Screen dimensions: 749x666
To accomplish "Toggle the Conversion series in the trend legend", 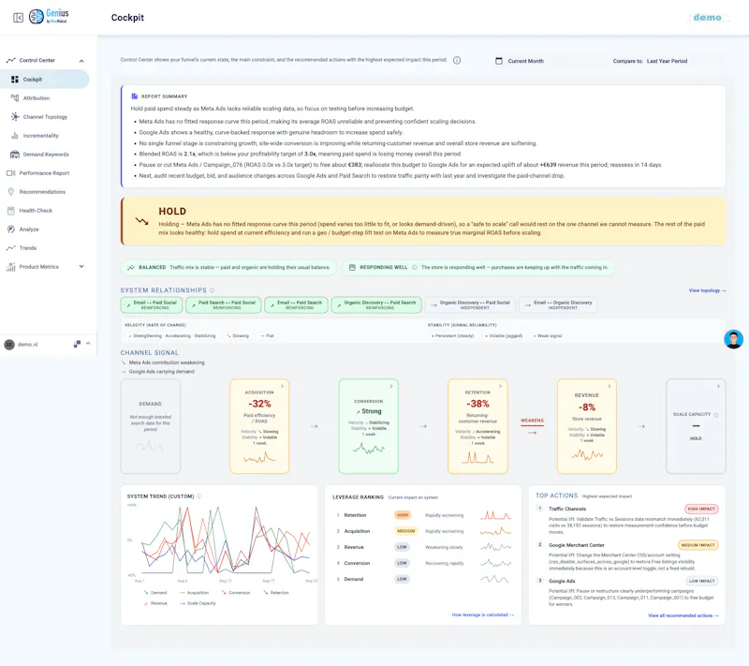I will [236, 592].
